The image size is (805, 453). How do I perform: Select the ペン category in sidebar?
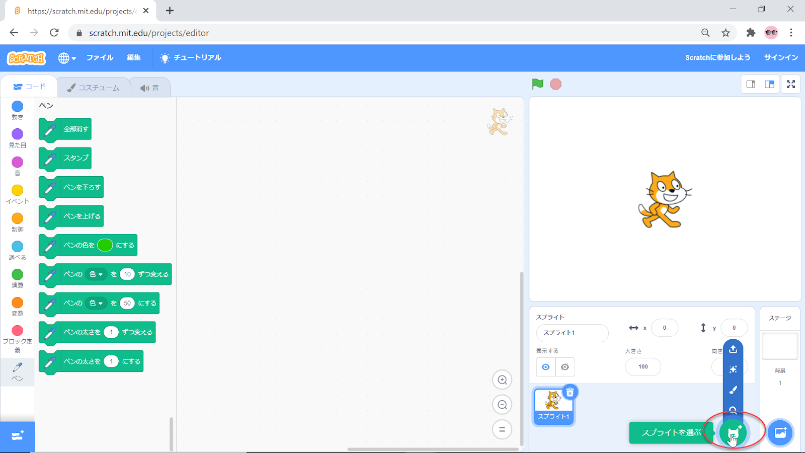pyautogui.click(x=18, y=372)
